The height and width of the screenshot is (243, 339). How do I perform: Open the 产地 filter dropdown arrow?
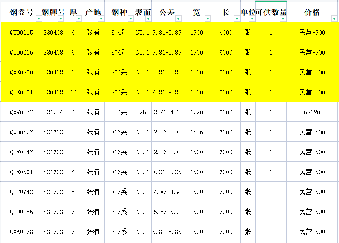click(x=101, y=19)
